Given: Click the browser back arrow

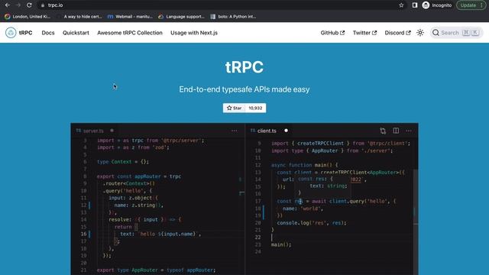Looking at the screenshot, I should [x=8, y=5].
